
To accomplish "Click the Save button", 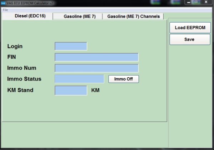I will click(x=190, y=39).
